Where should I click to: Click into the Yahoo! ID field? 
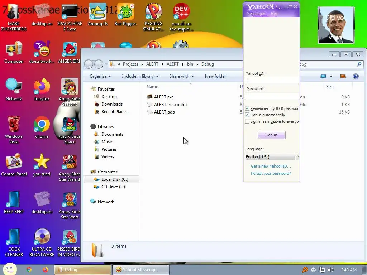coord(272,81)
